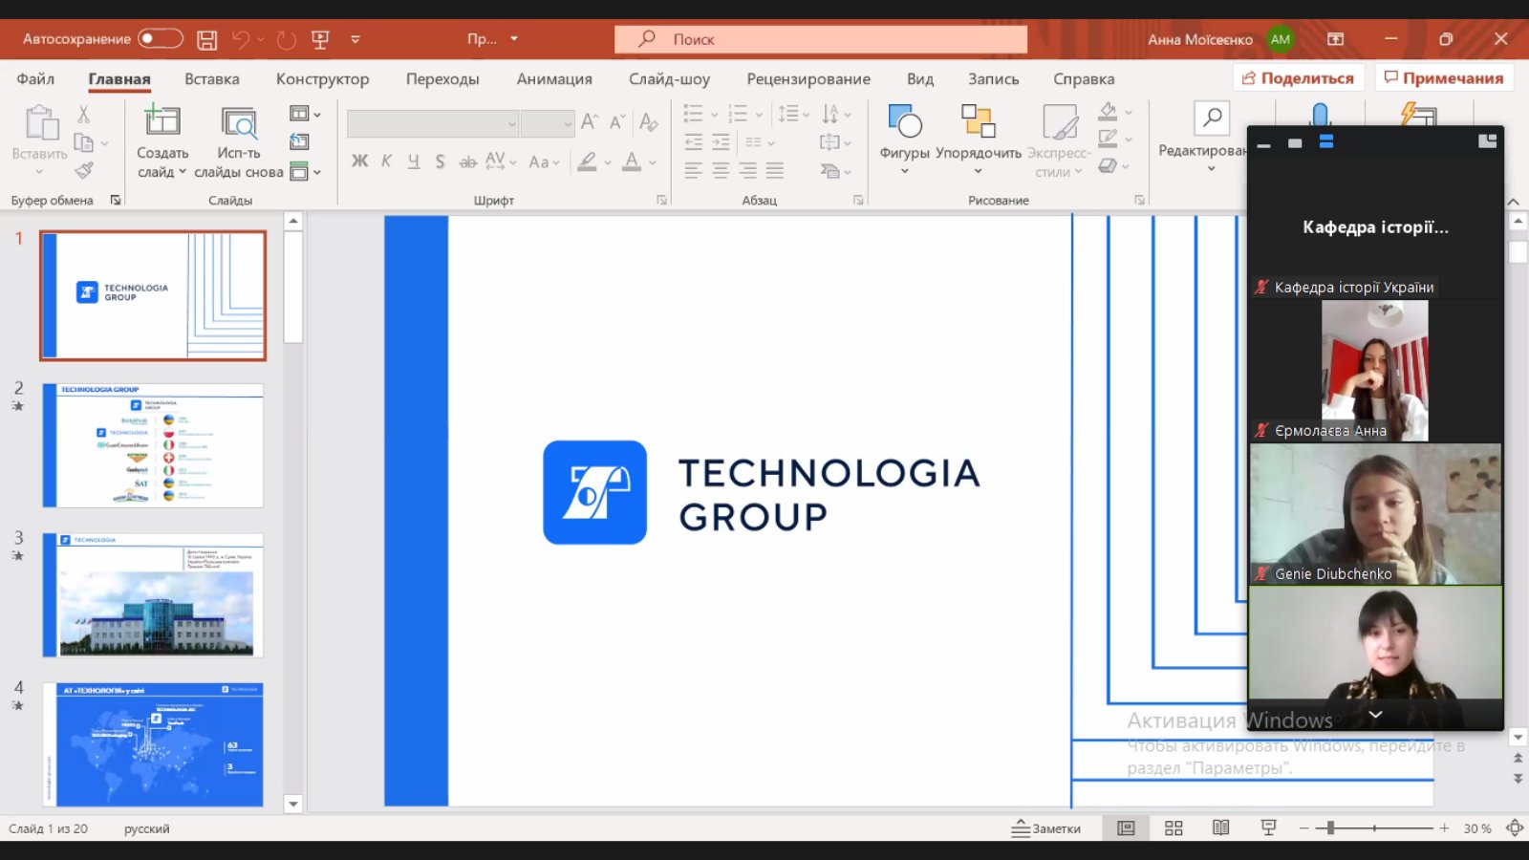The width and height of the screenshot is (1529, 860).
Task: Open the Фигуры shapes gallery
Action: [x=904, y=139]
